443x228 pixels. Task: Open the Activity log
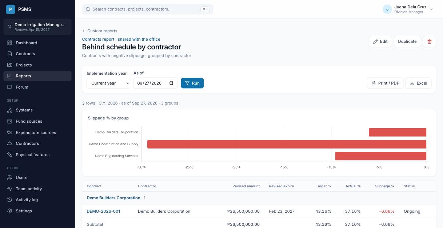point(37,200)
